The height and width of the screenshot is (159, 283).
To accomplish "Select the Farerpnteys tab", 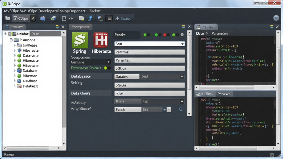I will [x=80, y=27].
